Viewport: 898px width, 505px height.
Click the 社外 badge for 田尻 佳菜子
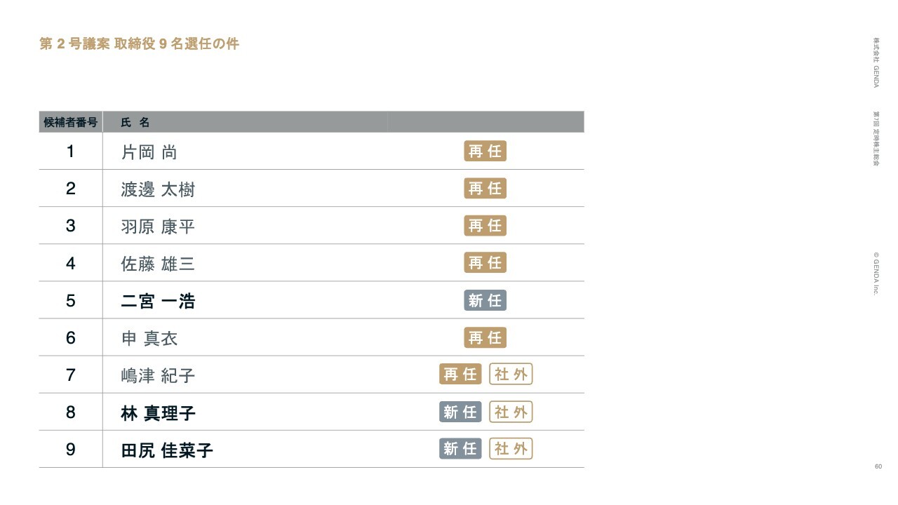511,449
